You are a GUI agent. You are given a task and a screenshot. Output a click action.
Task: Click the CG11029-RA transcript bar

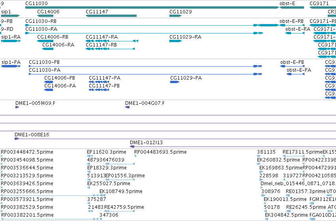[x=175, y=41]
